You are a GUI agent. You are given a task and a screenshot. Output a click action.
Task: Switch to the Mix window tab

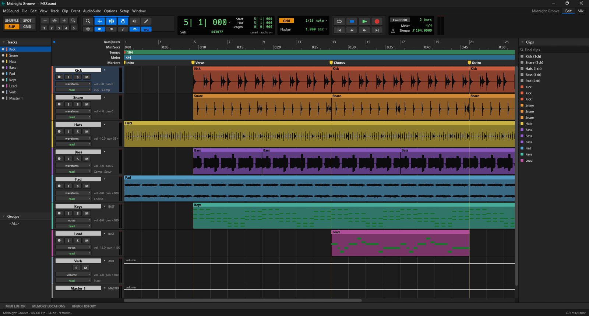(x=581, y=11)
